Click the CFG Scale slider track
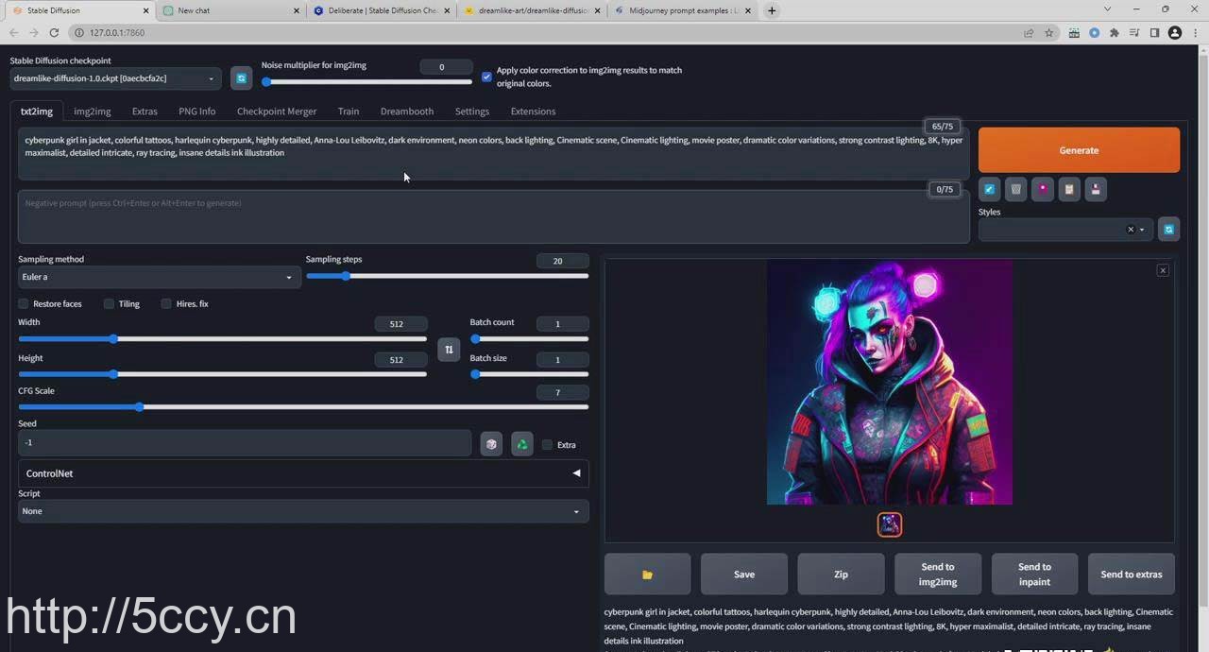This screenshot has height=652, width=1209. 302,407
